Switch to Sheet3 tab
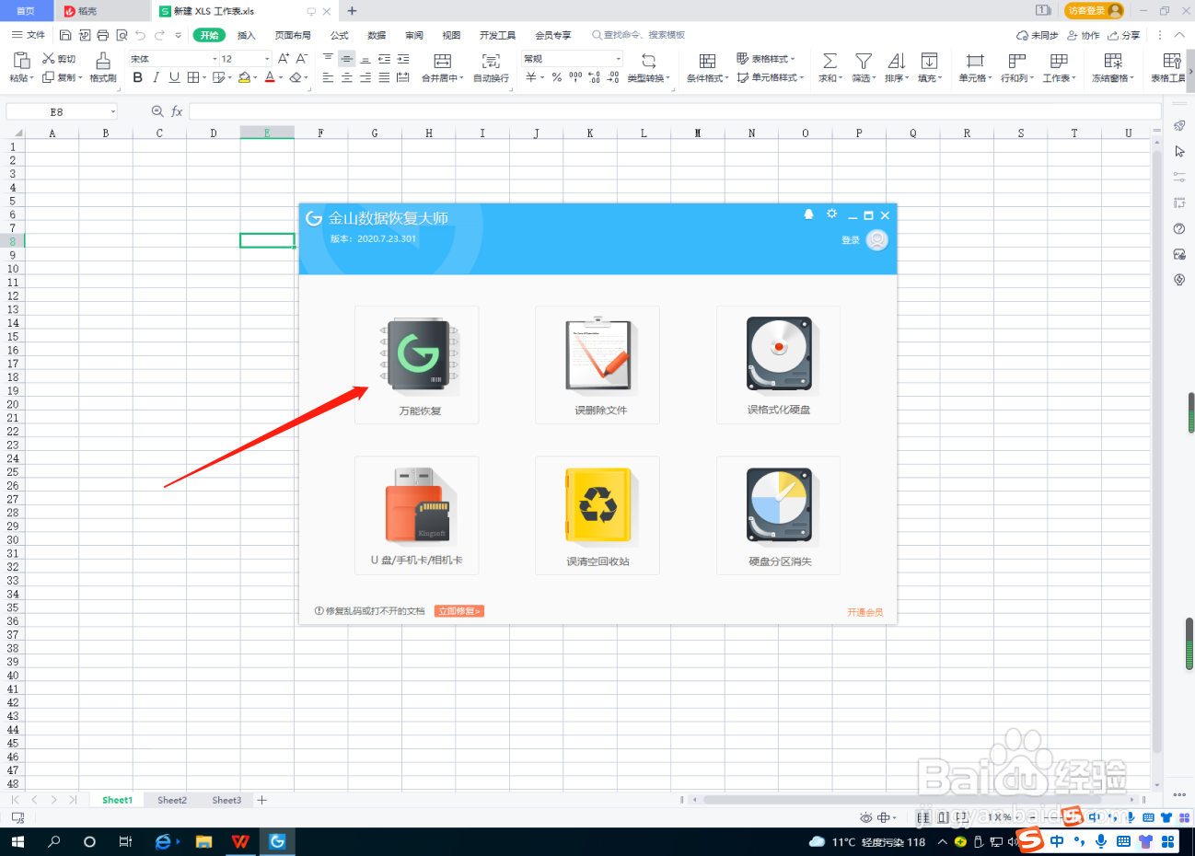The width and height of the screenshot is (1195, 856). (x=226, y=800)
